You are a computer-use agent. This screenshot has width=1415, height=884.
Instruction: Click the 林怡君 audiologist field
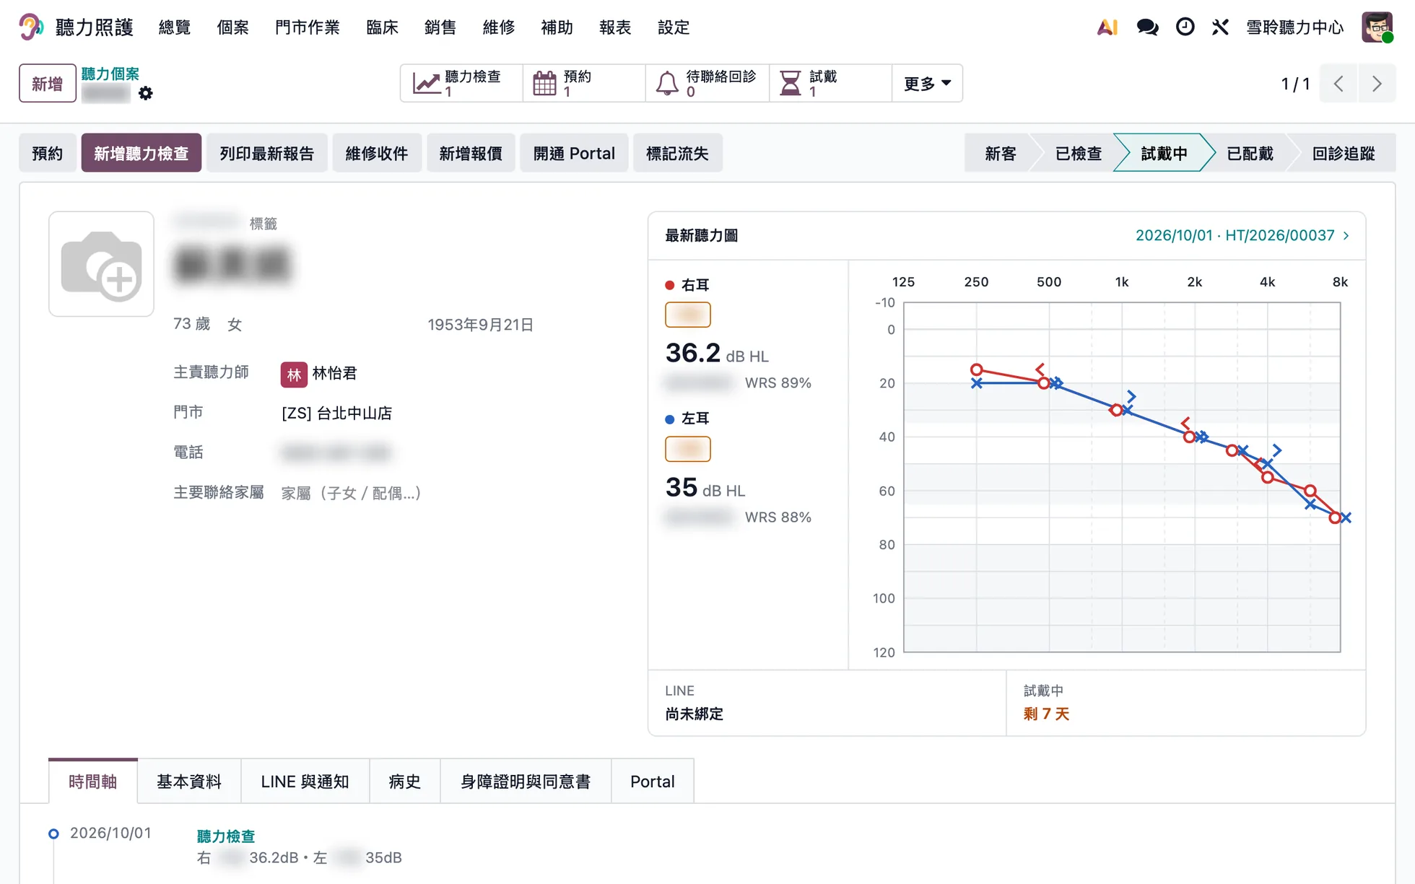coord(334,374)
